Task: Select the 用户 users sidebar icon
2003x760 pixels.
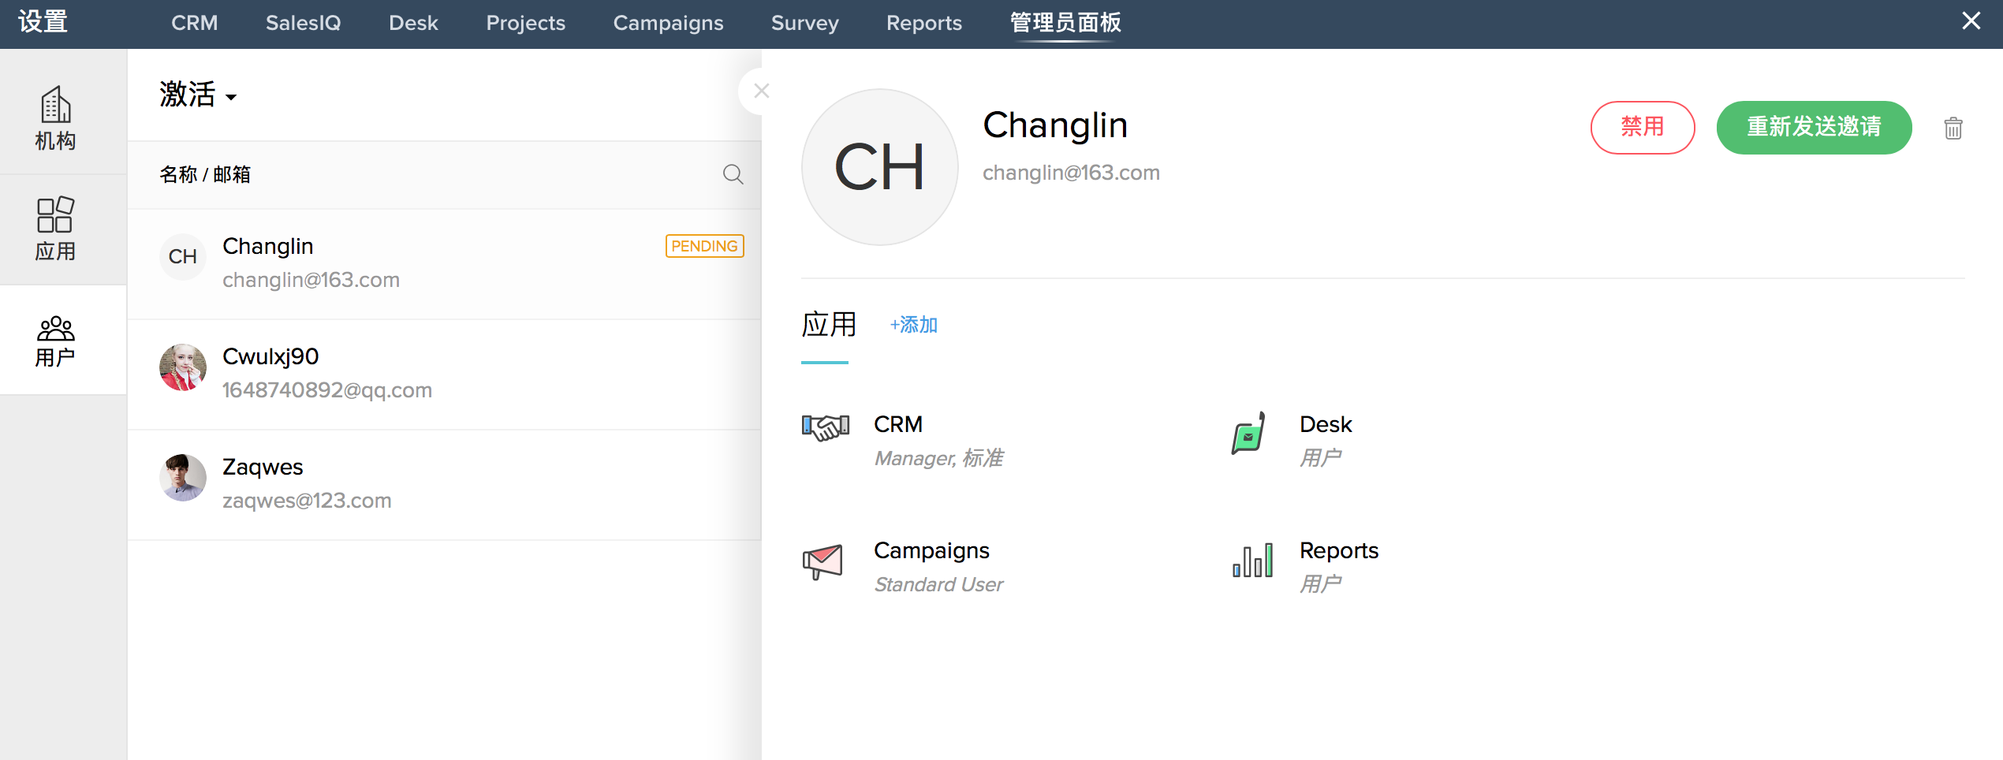Action: 55,341
